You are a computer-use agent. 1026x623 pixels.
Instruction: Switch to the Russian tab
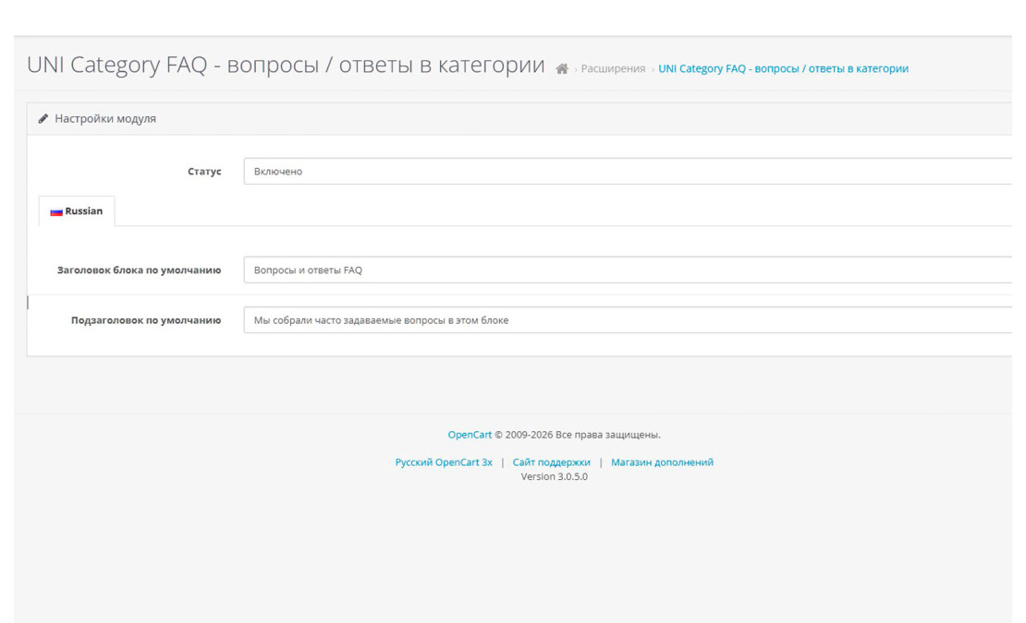[79, 210]
